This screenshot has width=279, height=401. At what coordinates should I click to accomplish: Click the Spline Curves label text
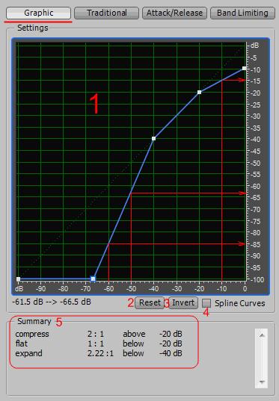[240, 303]
